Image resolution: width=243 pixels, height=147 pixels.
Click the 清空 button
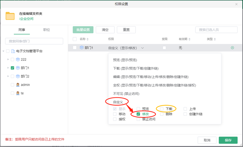tap(105, 30)
